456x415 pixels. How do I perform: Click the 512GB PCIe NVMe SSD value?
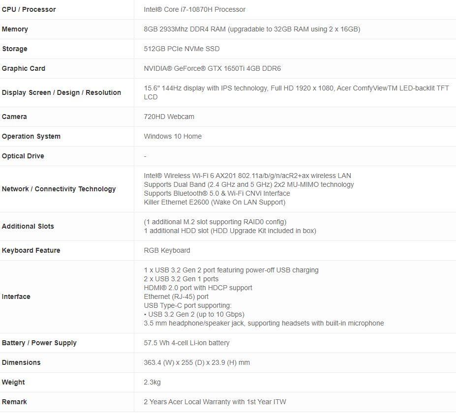tap(182, 49)
